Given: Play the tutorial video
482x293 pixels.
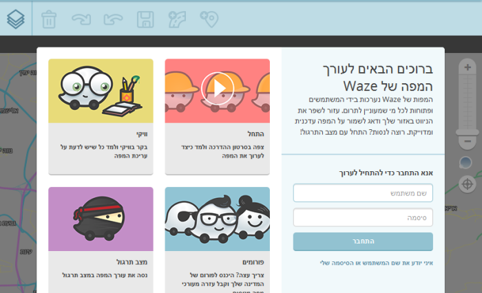Looking at the screenshot, I should click(218, 89).
